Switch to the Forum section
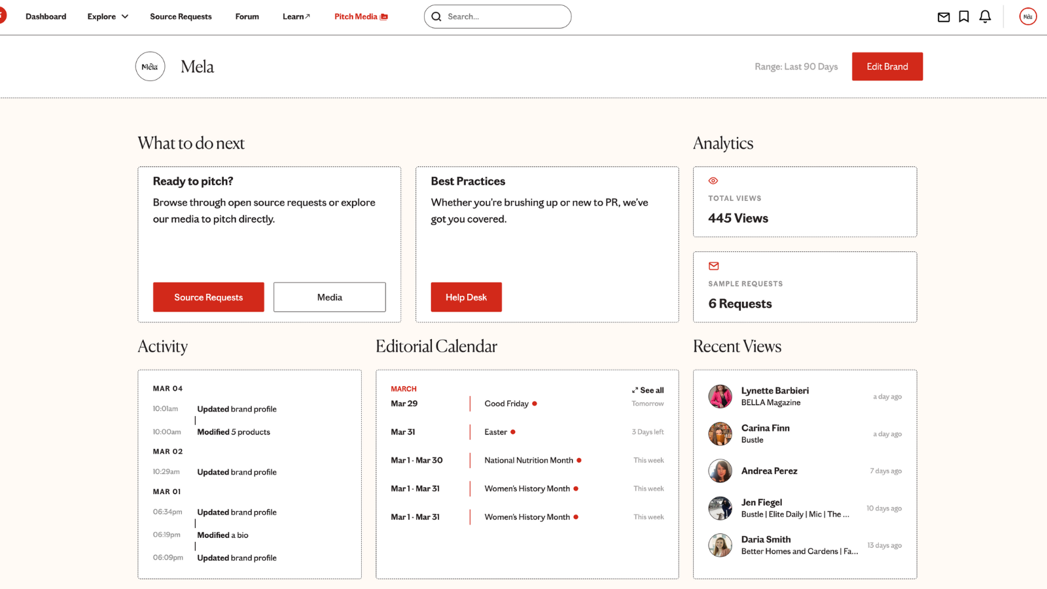Screen dimensions: 1047x589 [x=247, y=16]
